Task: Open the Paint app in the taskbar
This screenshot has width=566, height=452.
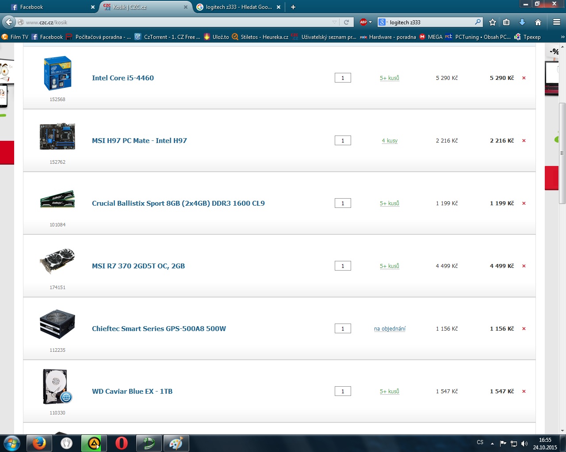Action: 176,443
